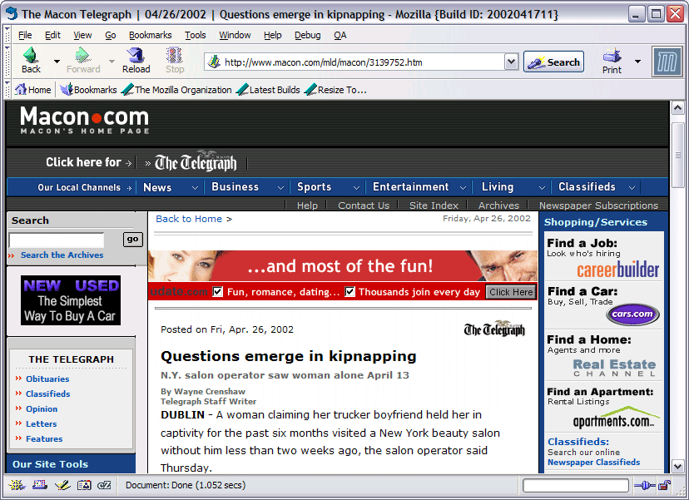Screen dimensions: 689x500
Task: Click the page icon beside the URL
Action: (214, 62)
